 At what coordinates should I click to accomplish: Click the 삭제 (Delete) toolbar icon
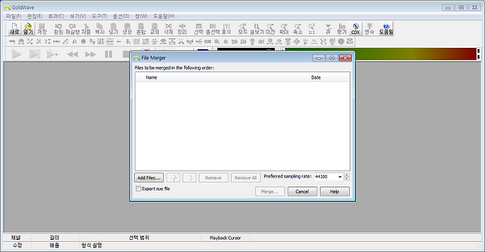[168, 29]
